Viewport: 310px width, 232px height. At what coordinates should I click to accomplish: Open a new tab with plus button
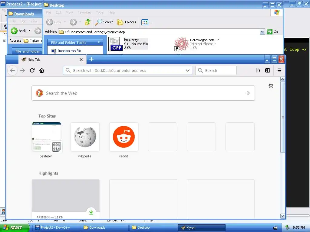pos(91,59)
